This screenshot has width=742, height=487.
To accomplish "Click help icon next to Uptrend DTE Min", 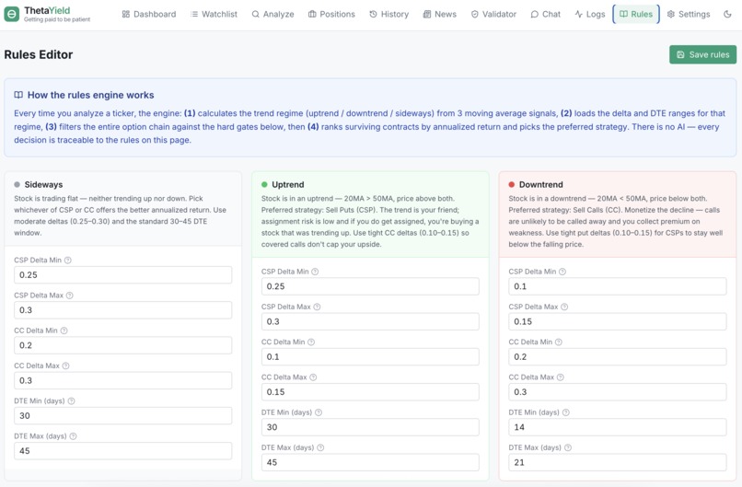I will point(319,412).
